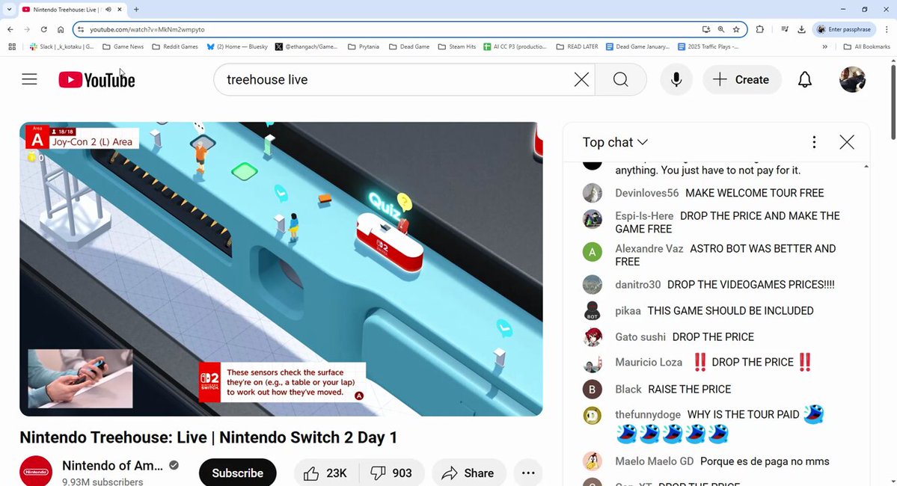Click chat user Espi-Is-Here
Image resolution: width=897 pixels, height=486 pixels.
(x=644, y=215)
